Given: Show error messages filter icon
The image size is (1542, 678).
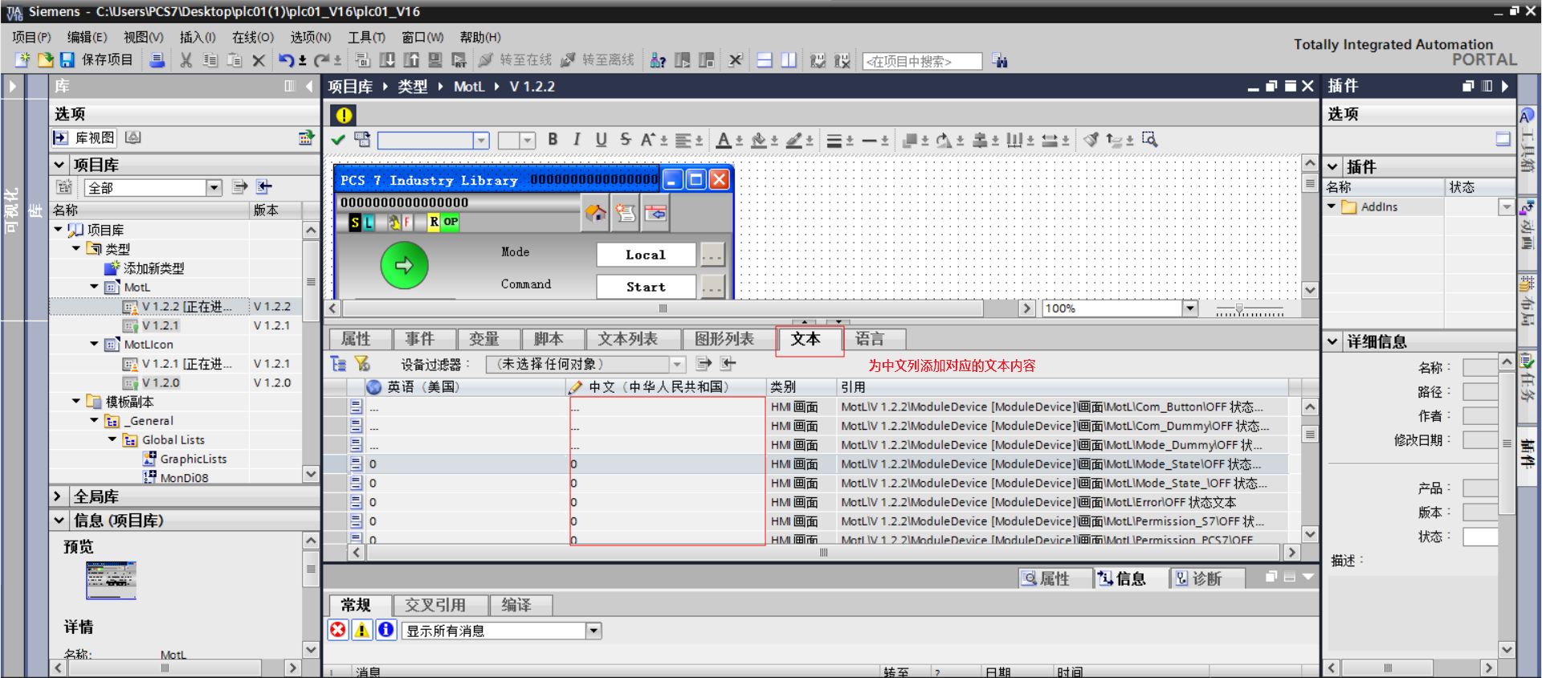Looking at the screenshot, I should pos(338,630).
